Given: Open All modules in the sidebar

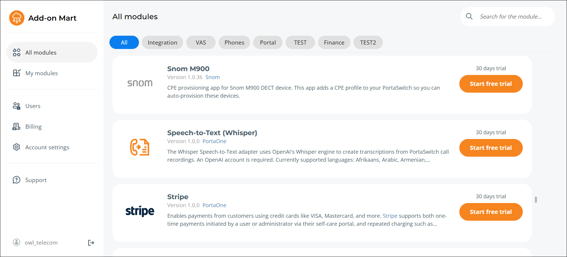Looking at the screenshot, I should (52, 52).
